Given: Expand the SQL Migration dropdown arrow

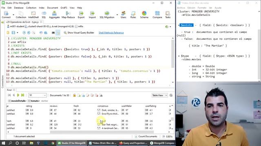Looking at the screenshot, I should point(117,15).
